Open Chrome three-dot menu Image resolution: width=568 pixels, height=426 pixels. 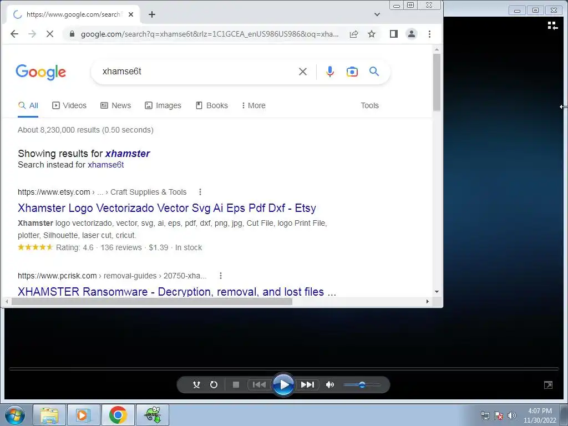pyautogui.click(x=430, y=34)
